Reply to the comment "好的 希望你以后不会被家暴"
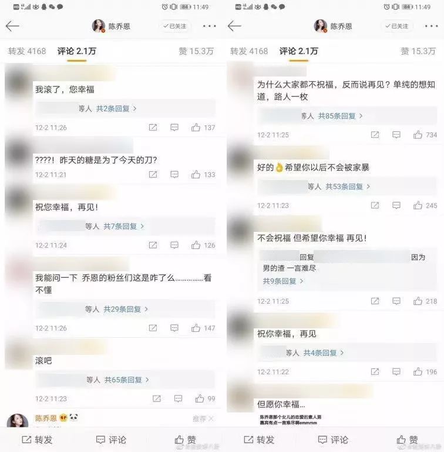This screenshot has width=444, height=452. click(396, 205)
